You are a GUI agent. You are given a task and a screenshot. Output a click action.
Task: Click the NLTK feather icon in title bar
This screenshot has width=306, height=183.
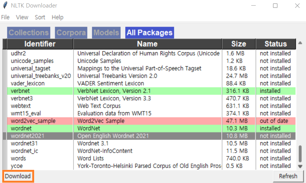(5, 5)
